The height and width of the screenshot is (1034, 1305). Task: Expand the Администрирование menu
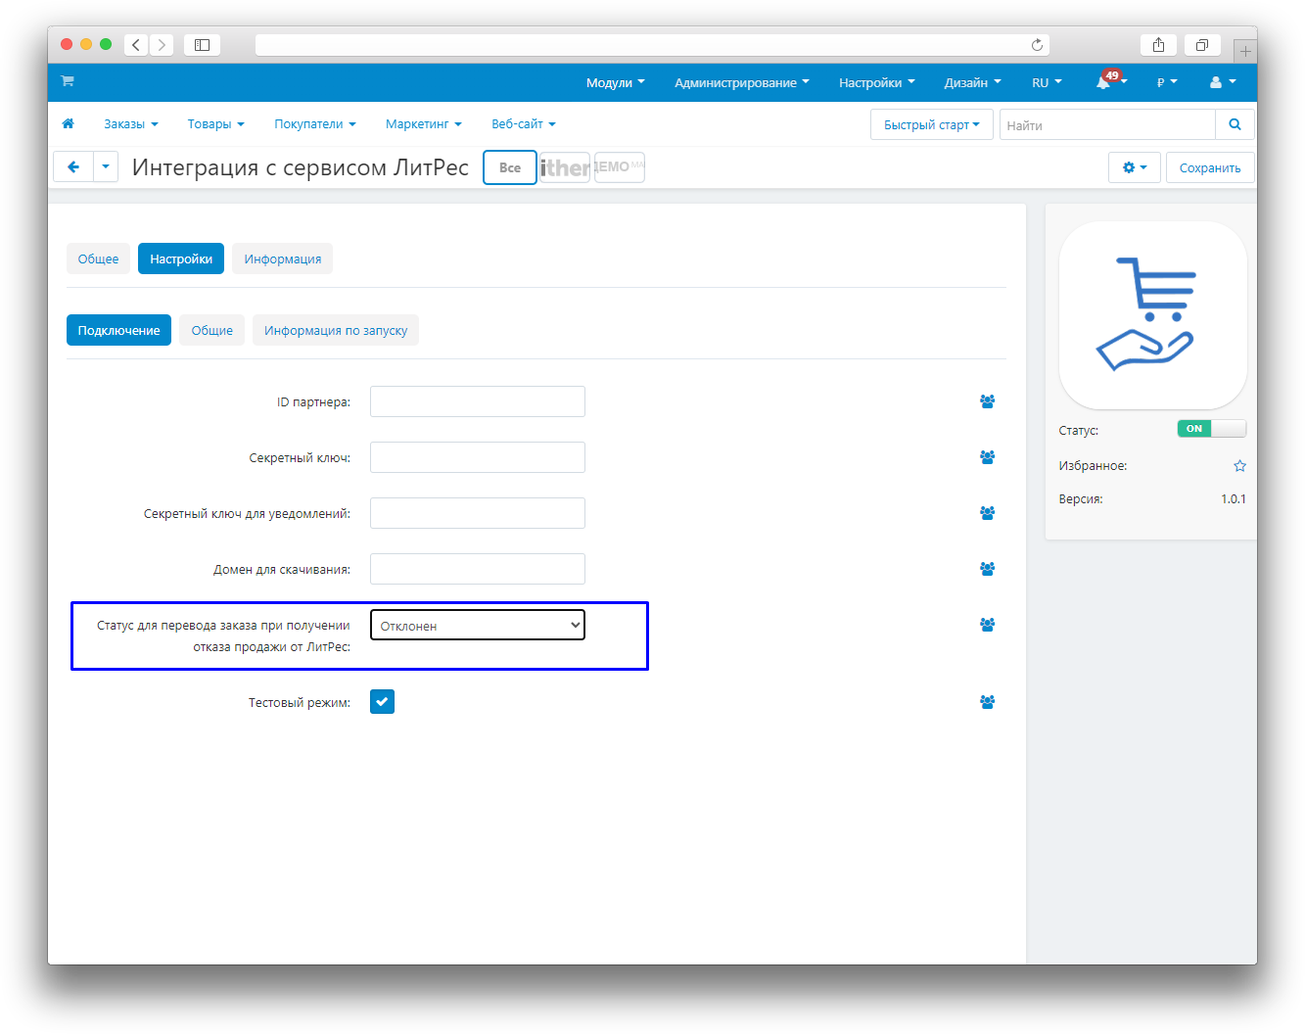(741, 82)
